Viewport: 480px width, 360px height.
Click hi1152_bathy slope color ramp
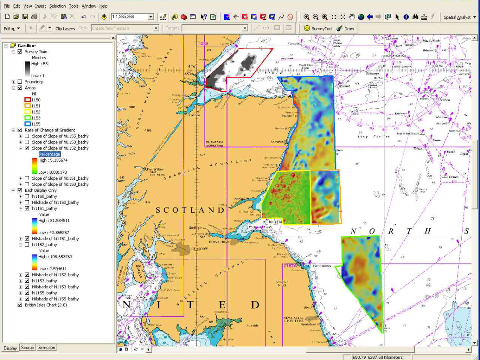coord(35,166)
